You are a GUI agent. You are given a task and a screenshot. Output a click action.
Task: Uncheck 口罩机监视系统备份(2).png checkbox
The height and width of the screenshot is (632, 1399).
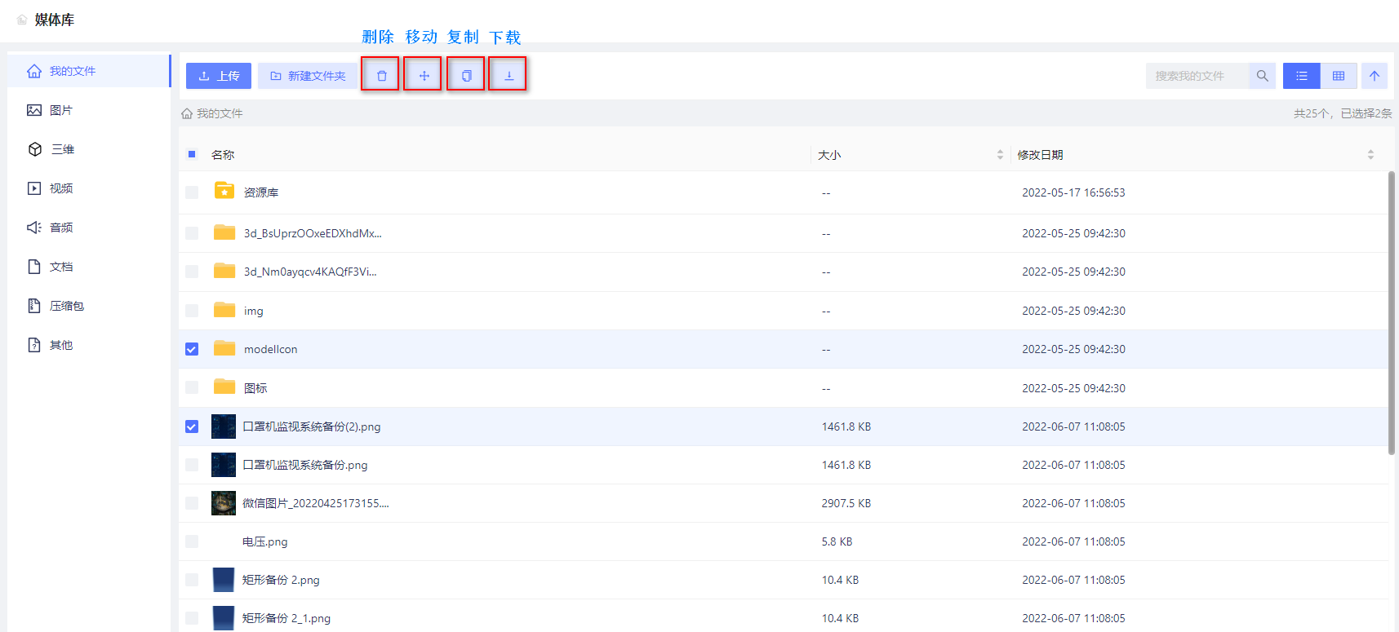tap(192, 426)
